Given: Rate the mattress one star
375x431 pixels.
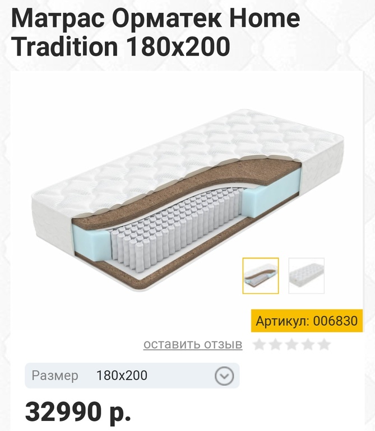Looking at the screenshot, I should pyautogui.click(x=259, y=344).
